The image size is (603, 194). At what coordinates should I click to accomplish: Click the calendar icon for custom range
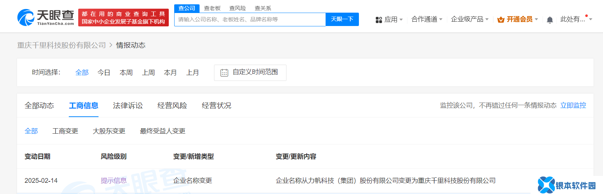pyautogui.click(x=224, y=73)
